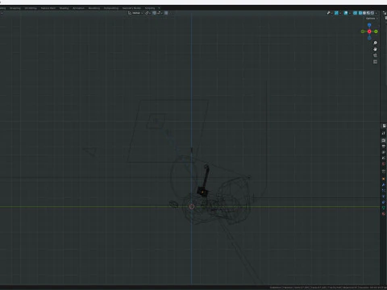Open the Object properties tab
The image size is (387, 290).
384,179
